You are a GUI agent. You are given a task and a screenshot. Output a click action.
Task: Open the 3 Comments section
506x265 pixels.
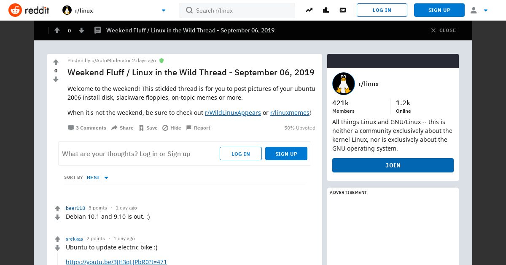point(87,128)
